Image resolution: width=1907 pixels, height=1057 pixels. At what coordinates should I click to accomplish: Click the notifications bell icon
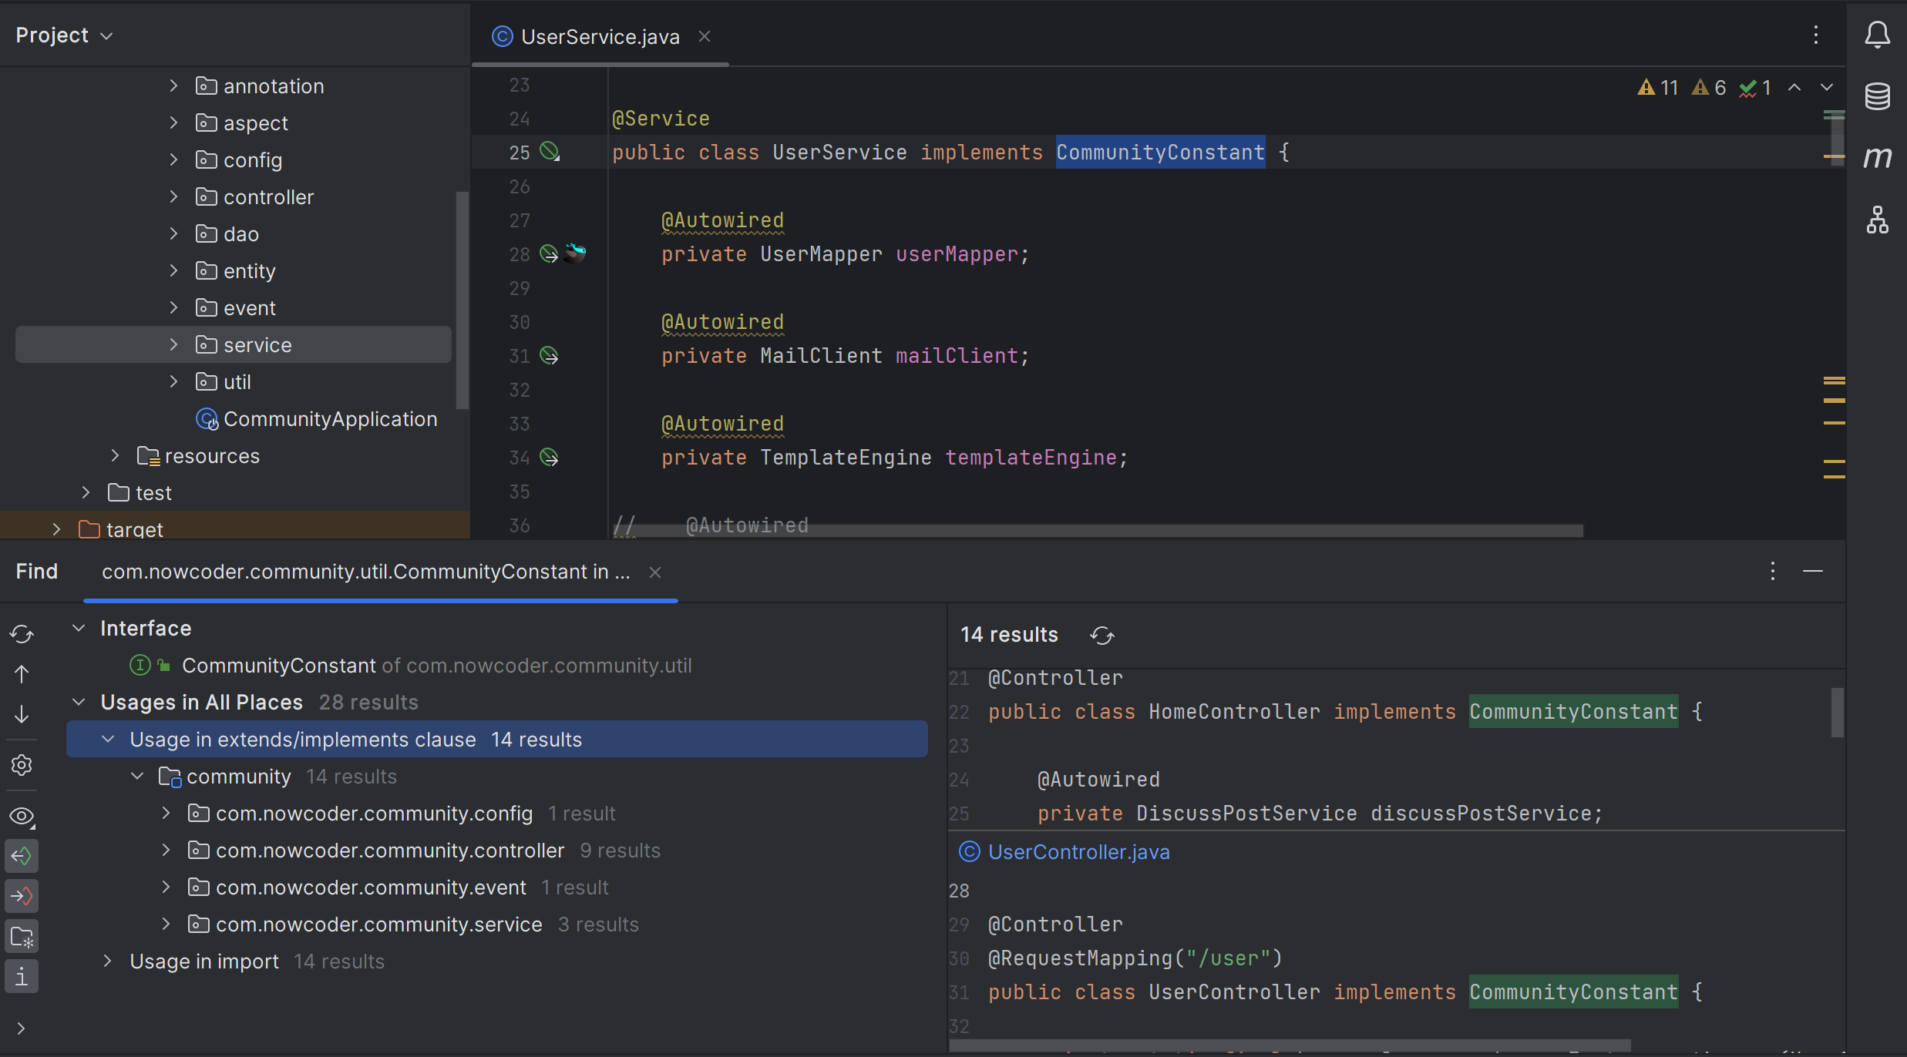1877,35
